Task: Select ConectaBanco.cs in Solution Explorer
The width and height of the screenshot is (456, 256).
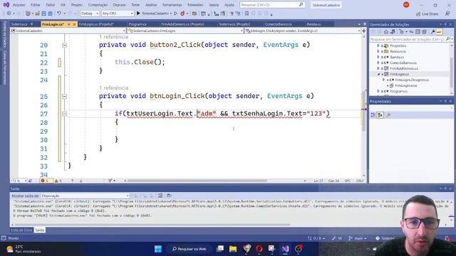Action: [403, 63]
